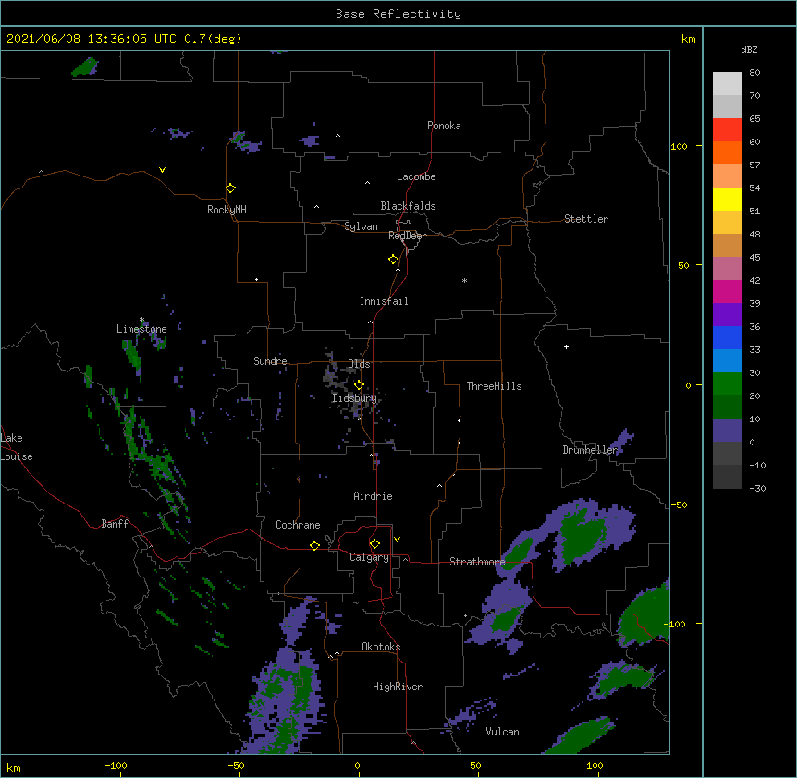Click the 2021/06/08 13:36:05 UTC timestamp
This screenshot has width=797, height=778.
92,39
